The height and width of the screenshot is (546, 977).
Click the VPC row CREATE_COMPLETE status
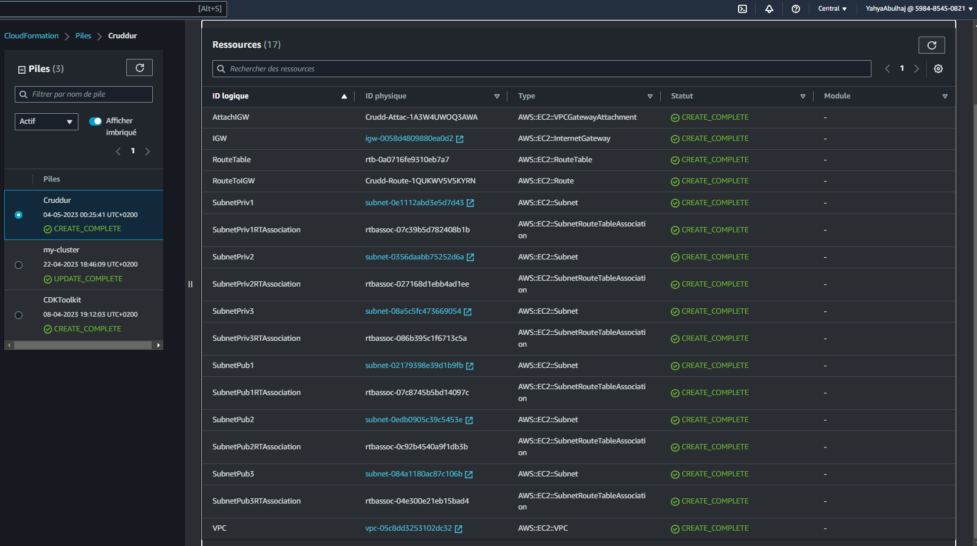pos(710,529)
